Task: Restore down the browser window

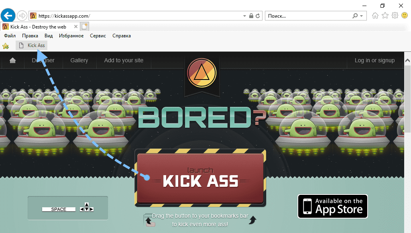Action: tap(383, 5)
